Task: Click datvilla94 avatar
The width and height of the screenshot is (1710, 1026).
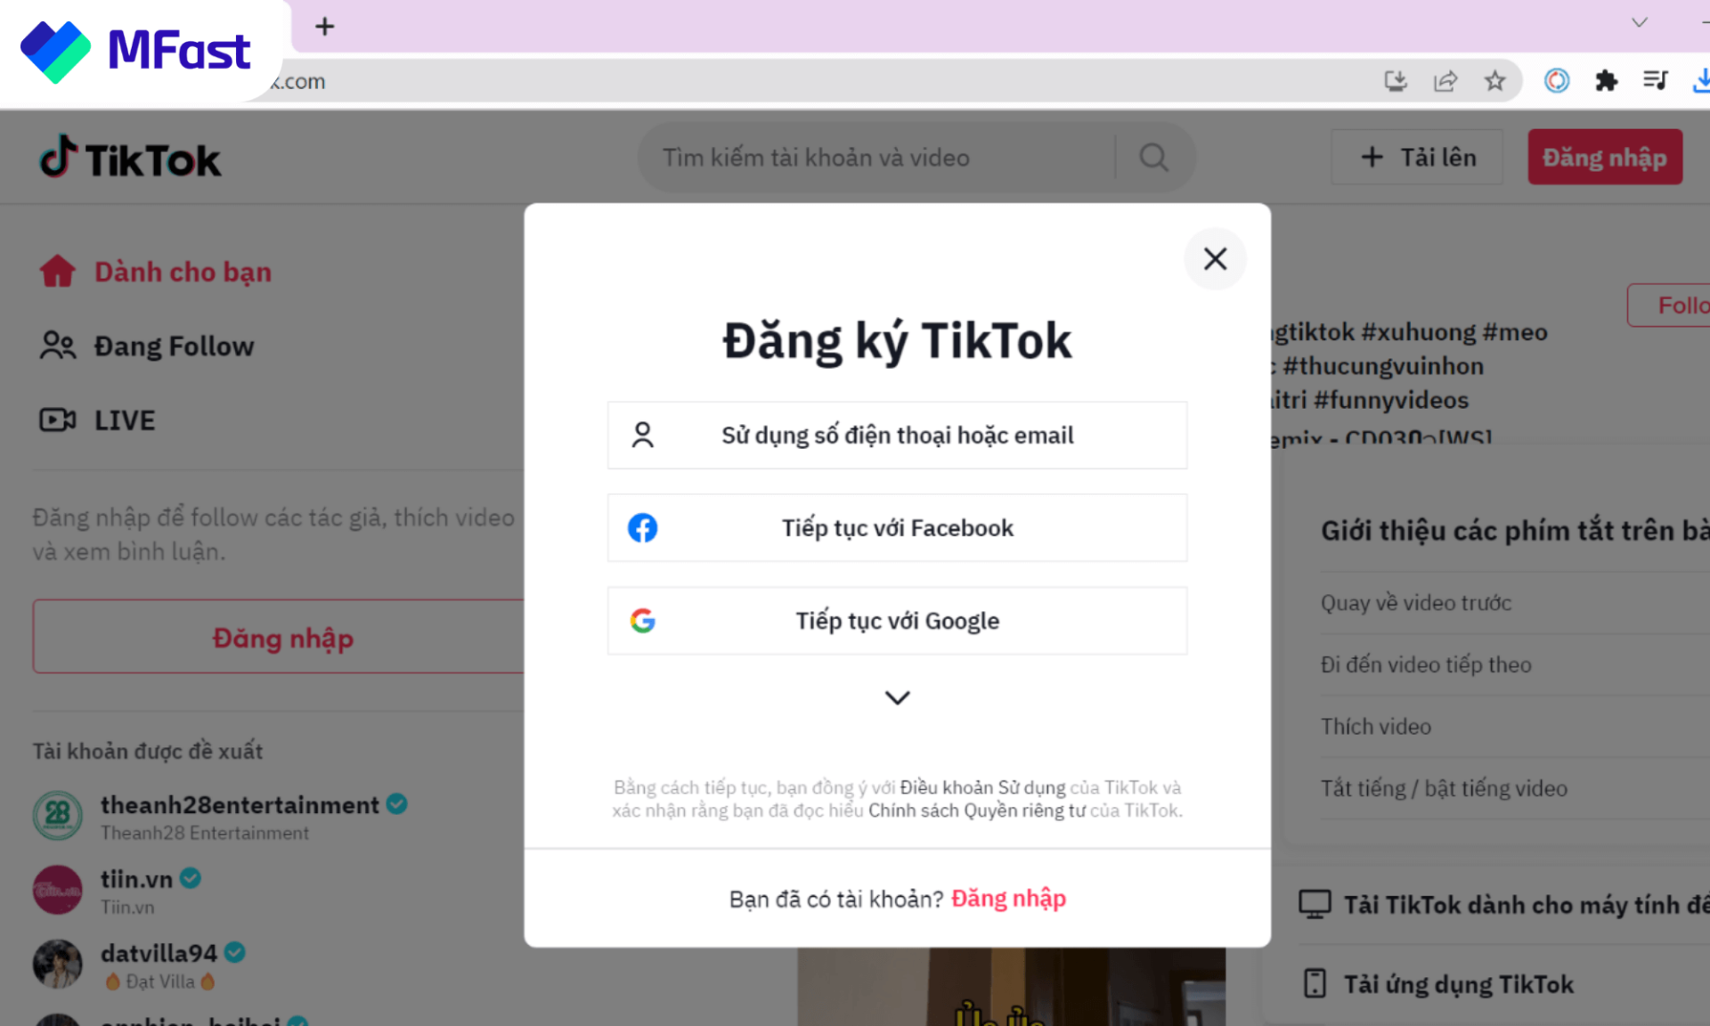Action: tap(57, 964)
